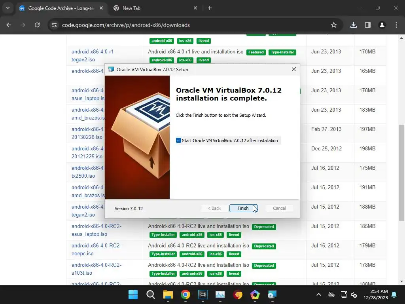405x304 pixels.
Task: Open the Chrome three-dot menu
Action: [x=396, y=25]
